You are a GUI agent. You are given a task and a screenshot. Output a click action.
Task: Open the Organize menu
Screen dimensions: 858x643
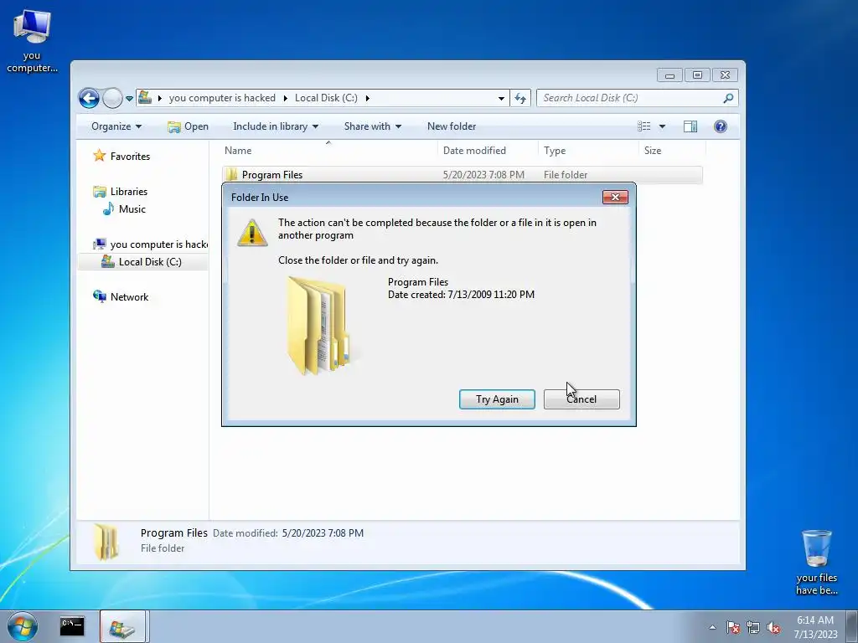pyautogui.click(x=116, y=126)
